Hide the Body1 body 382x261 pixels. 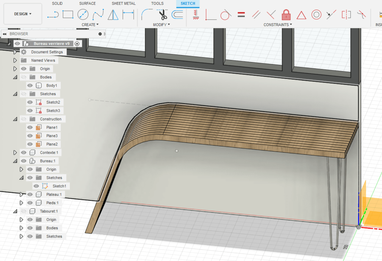pos(30,85)
